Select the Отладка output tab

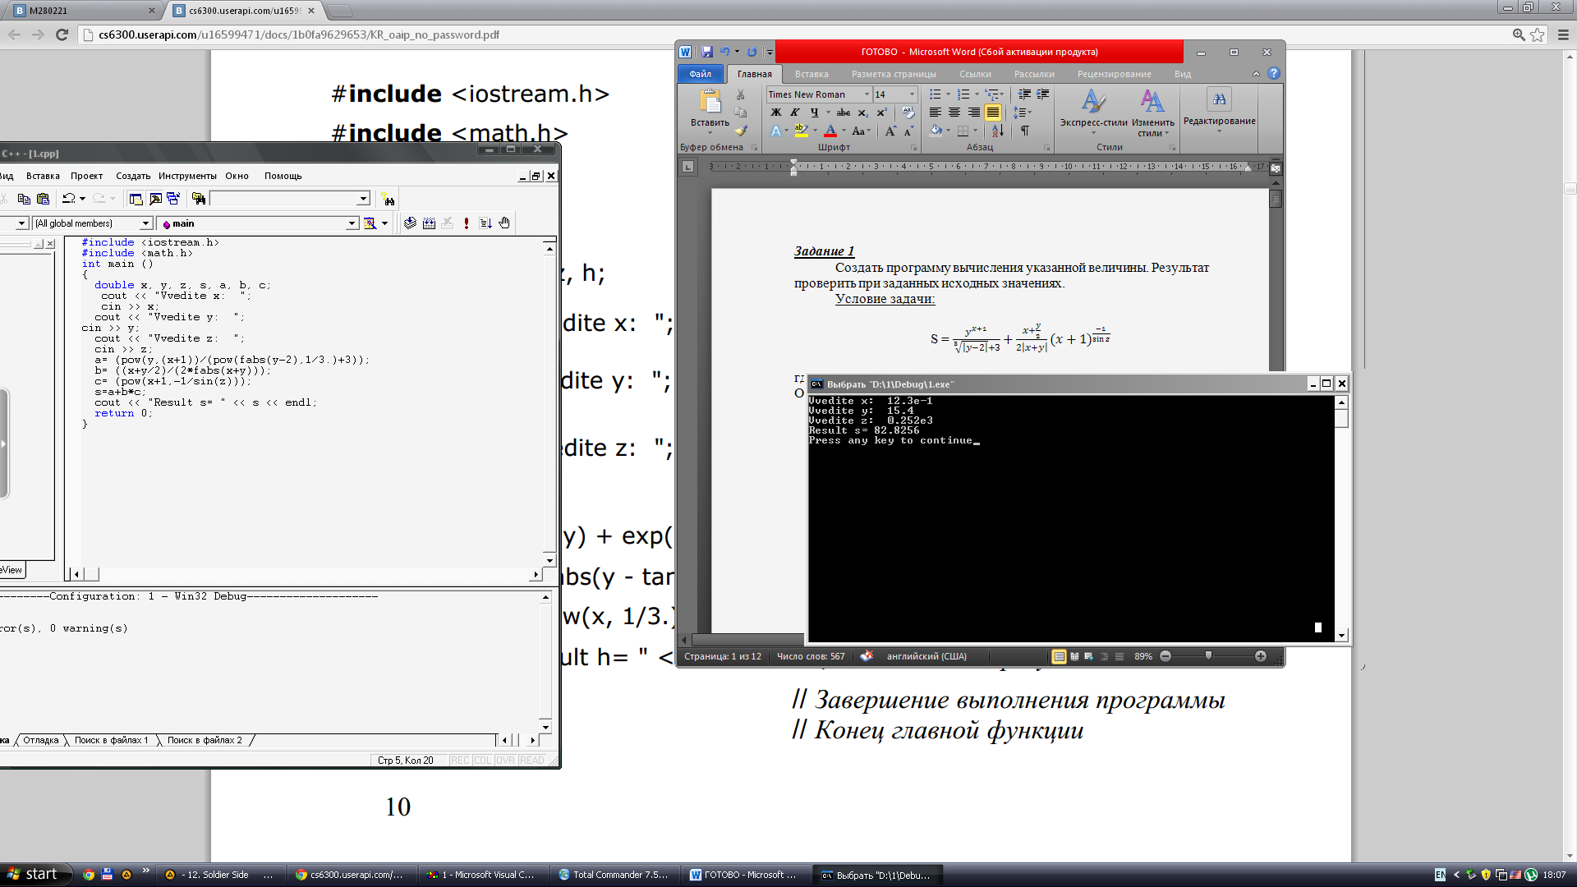click(41, 740)
